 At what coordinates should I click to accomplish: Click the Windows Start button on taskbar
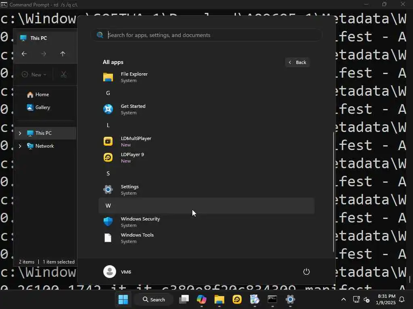pos(123,299)
